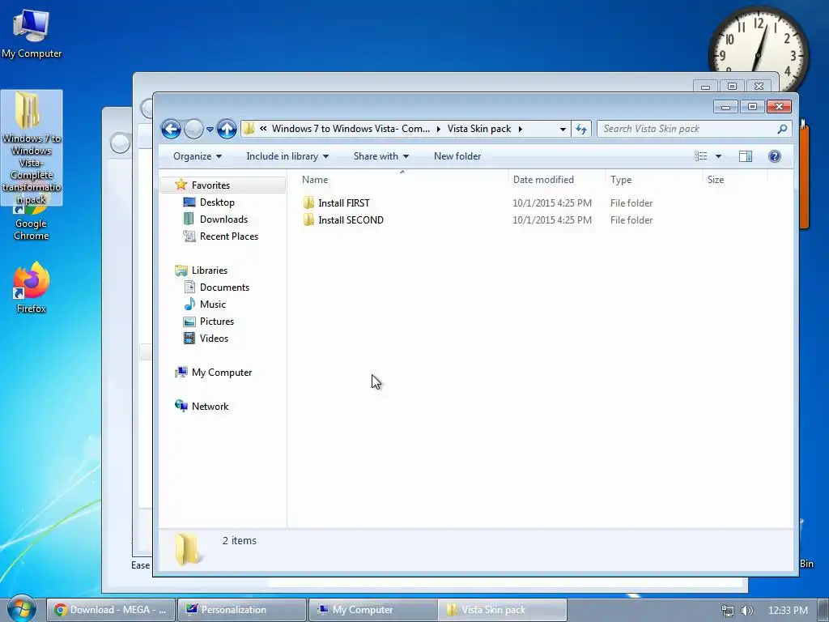Change your view icon button
Screen dimensions: 829x622
[x=700, y=156]
